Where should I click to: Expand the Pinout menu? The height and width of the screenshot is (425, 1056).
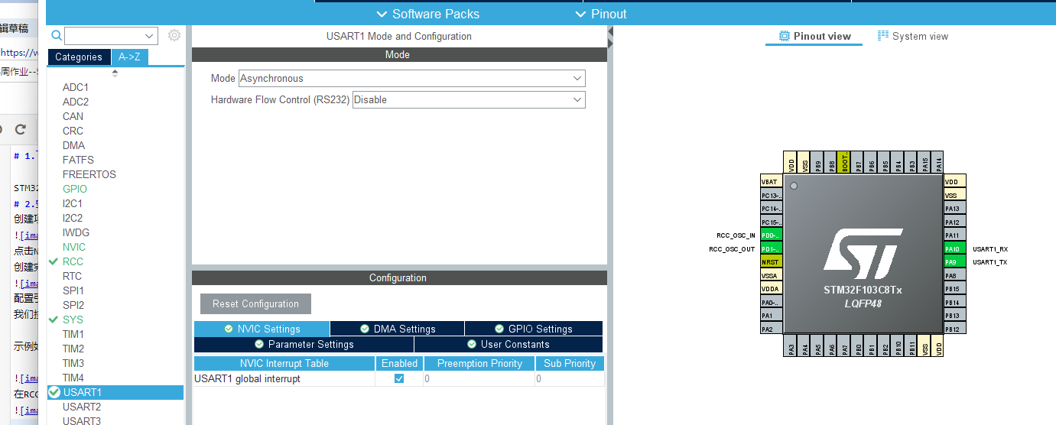pyautogui.click(x=601, y=14)
